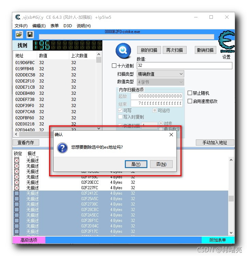
Task: Click the 手动加入地址 button
Action: click(215, 142)
